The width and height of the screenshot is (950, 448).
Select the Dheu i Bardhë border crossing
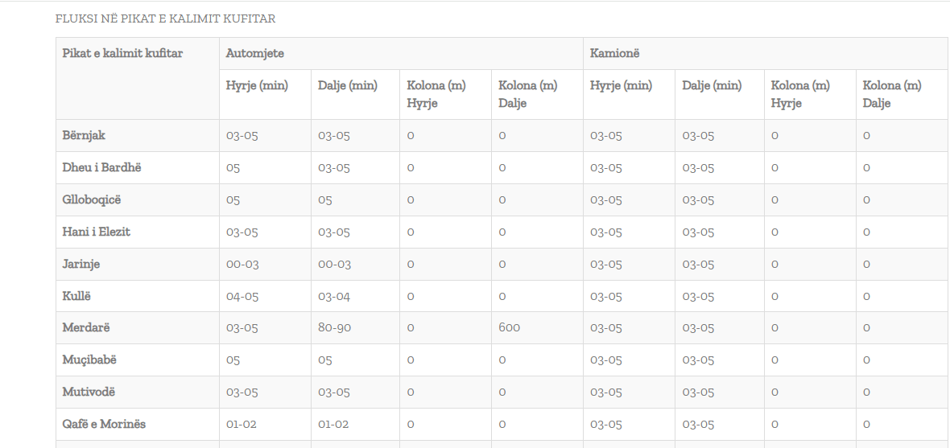(101, 167)
